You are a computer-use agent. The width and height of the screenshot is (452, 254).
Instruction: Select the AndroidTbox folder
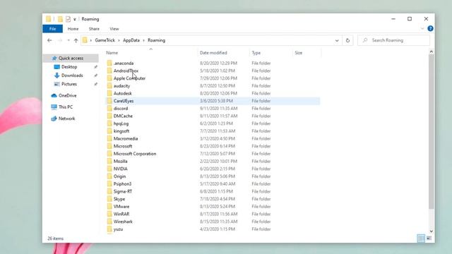pos(126,71)
